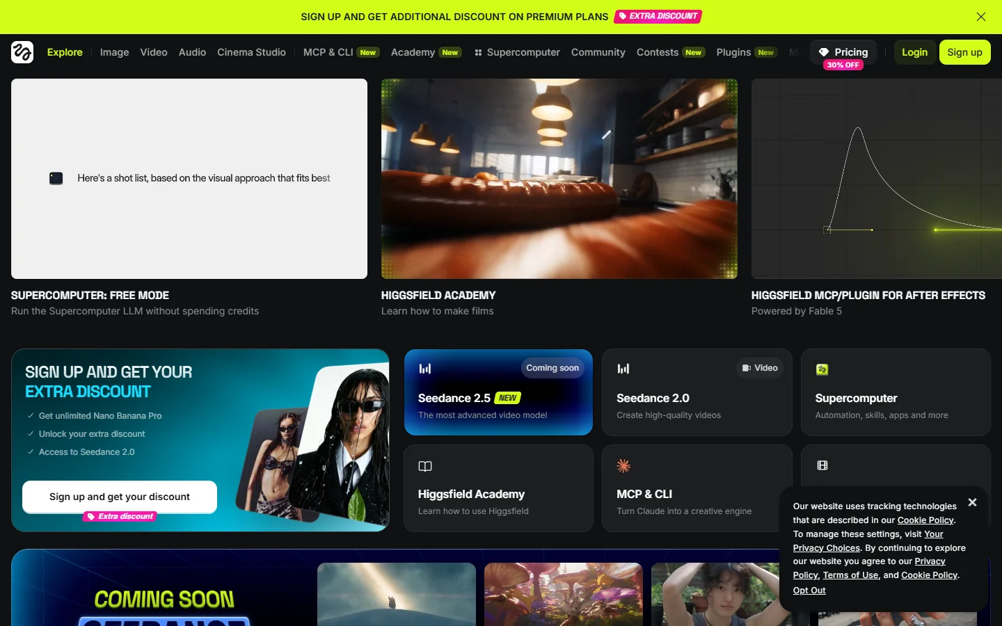
Task: Open MCP & CLI nav item
Action: coord(341,52)
